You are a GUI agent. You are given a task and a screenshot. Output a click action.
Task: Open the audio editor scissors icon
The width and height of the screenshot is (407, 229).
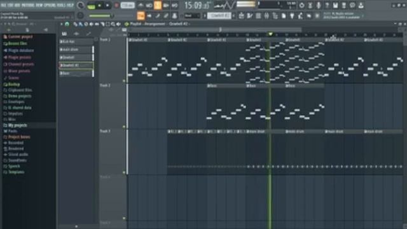click(310, 5)
